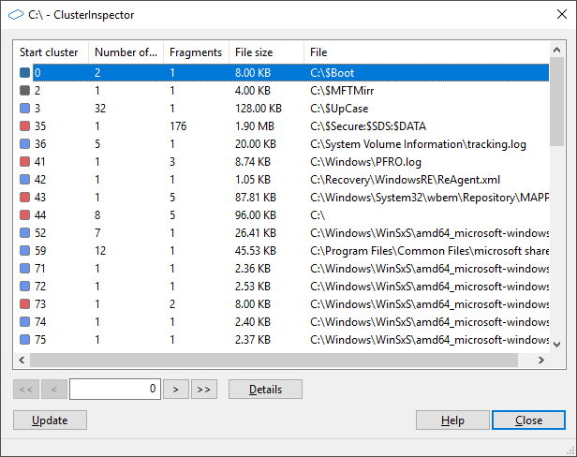The image size is (577, 457).
Task: Jump to last page with >> button
Action: [x=204, y=390]
